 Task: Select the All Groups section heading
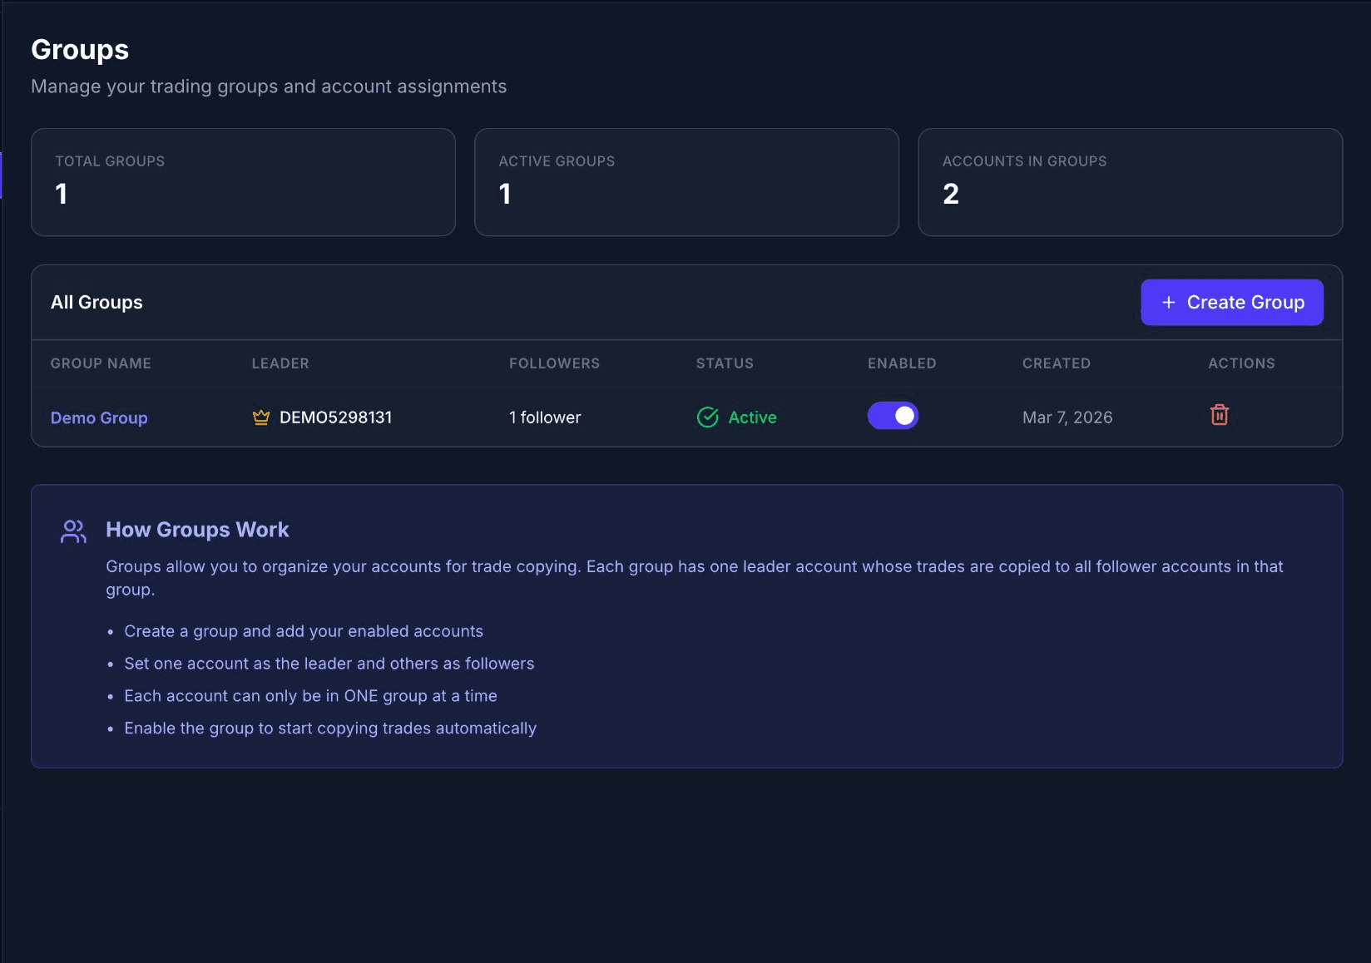pos(97,302)
